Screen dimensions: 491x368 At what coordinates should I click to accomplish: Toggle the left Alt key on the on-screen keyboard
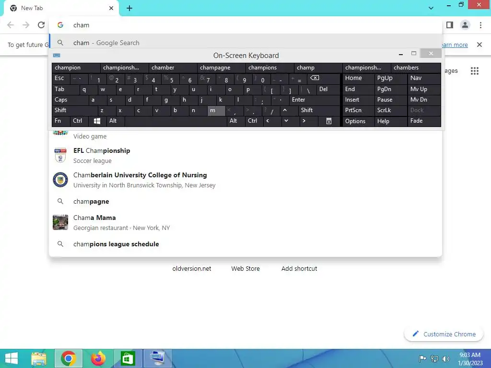pos(116,121)
